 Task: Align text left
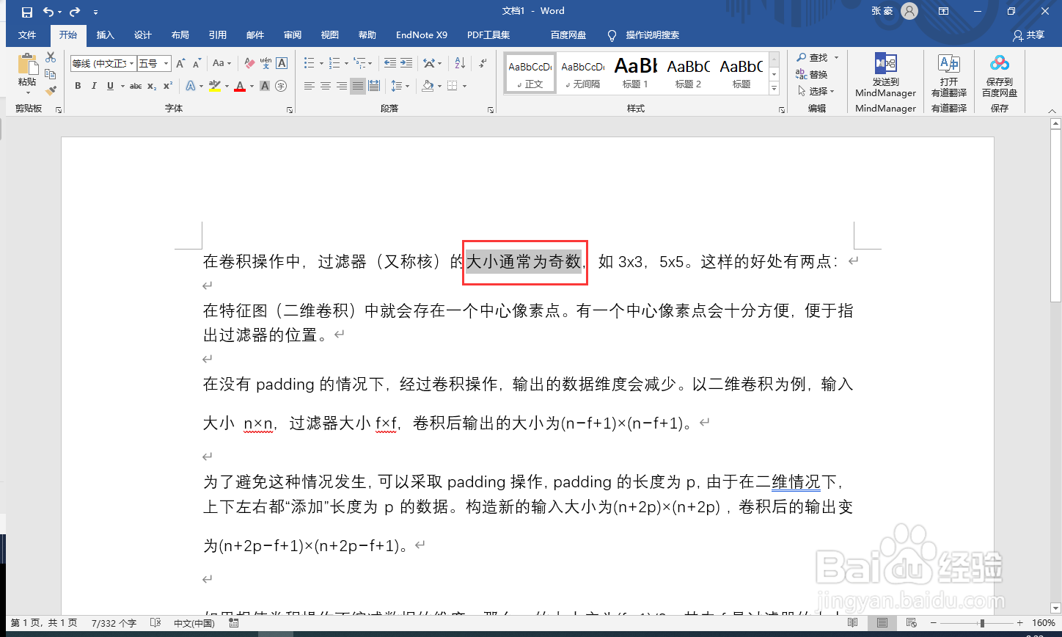coord(310,86)
